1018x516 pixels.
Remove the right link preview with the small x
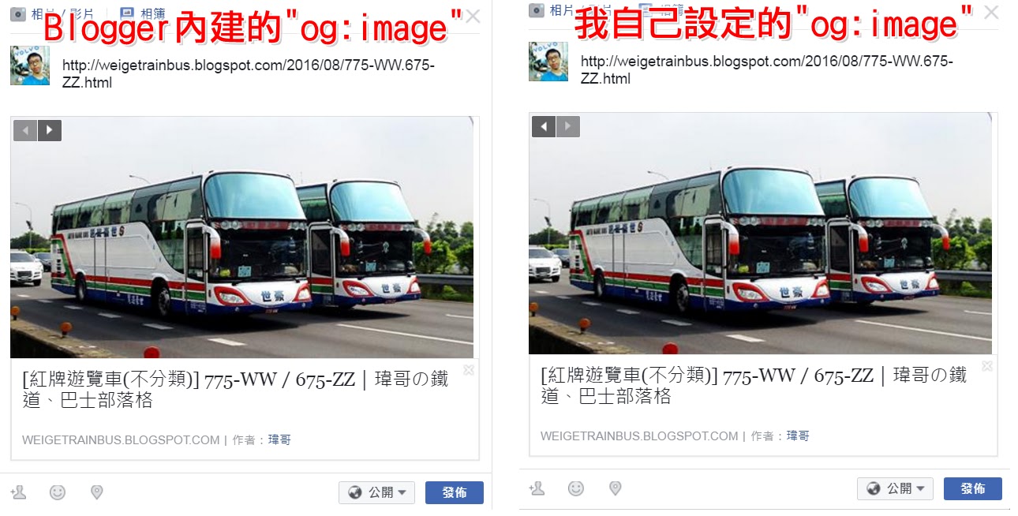(x=987, y=366)
